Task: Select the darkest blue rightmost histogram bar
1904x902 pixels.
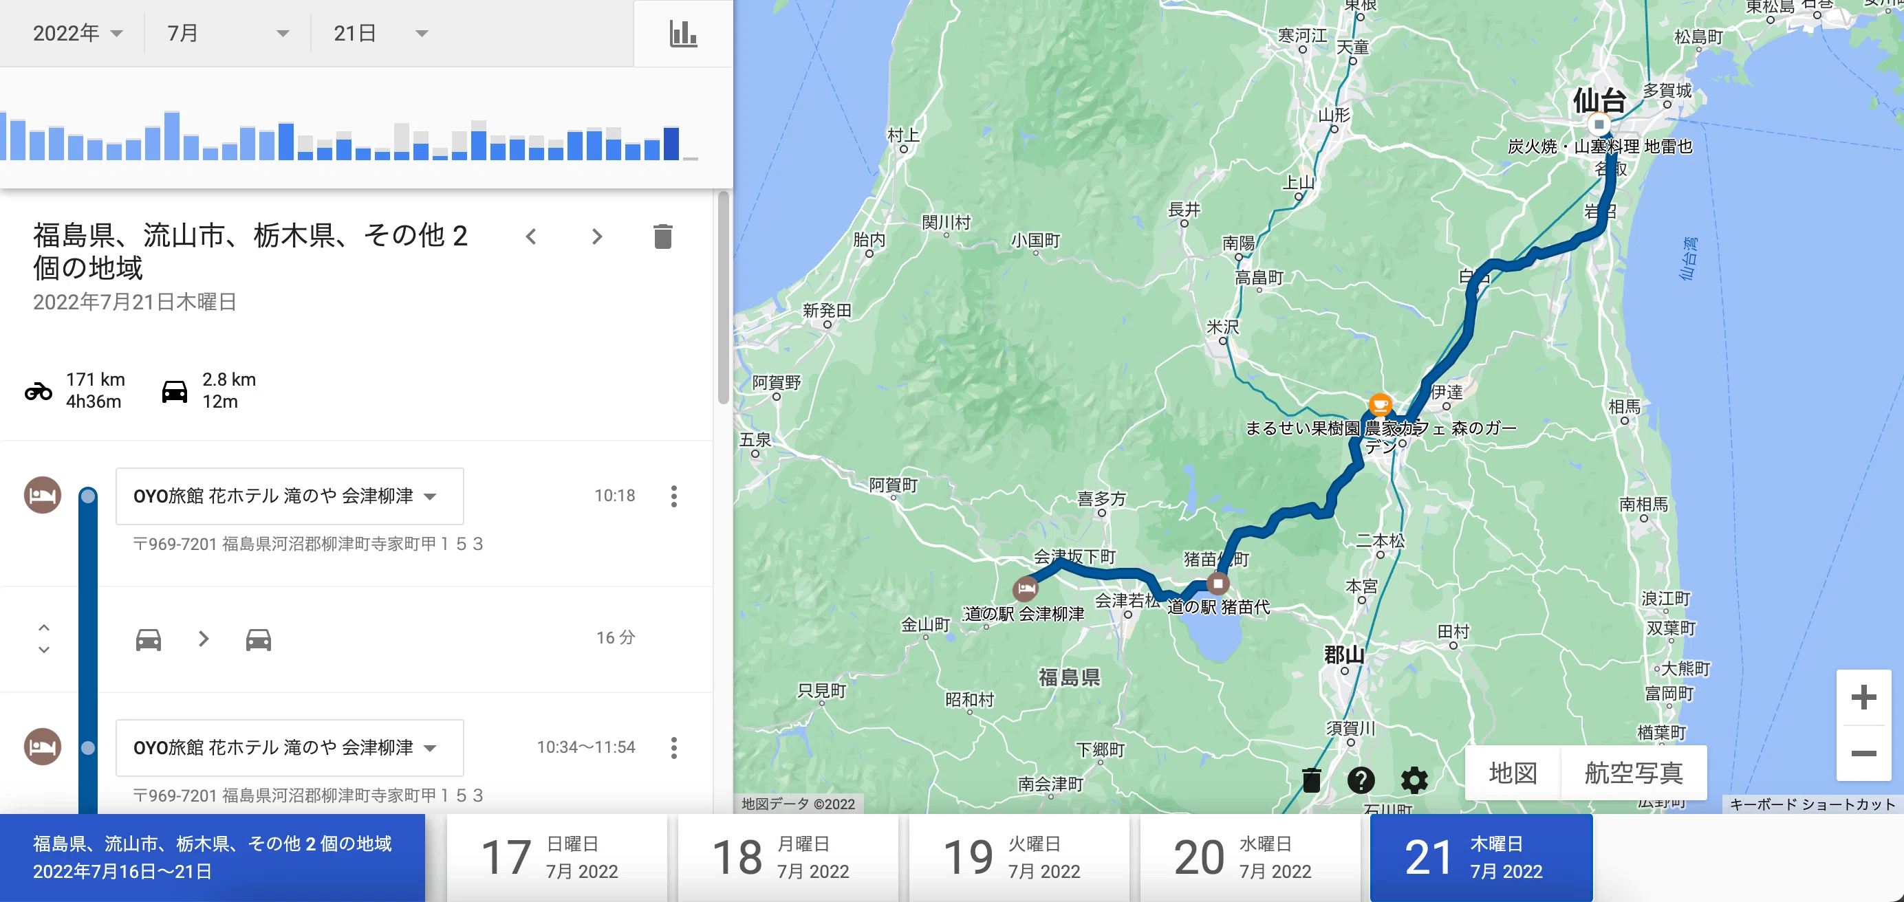Action: (671, 143)
